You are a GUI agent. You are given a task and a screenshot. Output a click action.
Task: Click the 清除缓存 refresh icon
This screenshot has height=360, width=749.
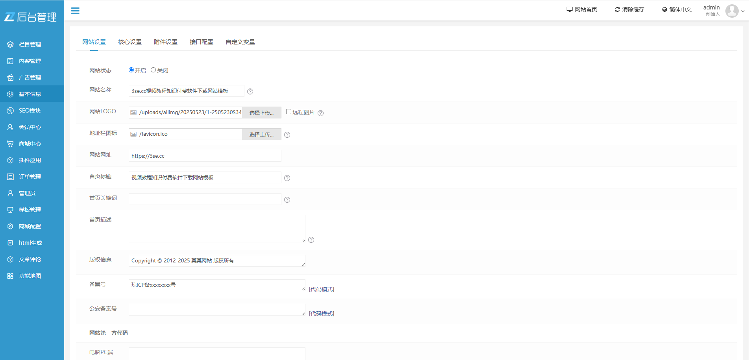(x=617, y=9)
